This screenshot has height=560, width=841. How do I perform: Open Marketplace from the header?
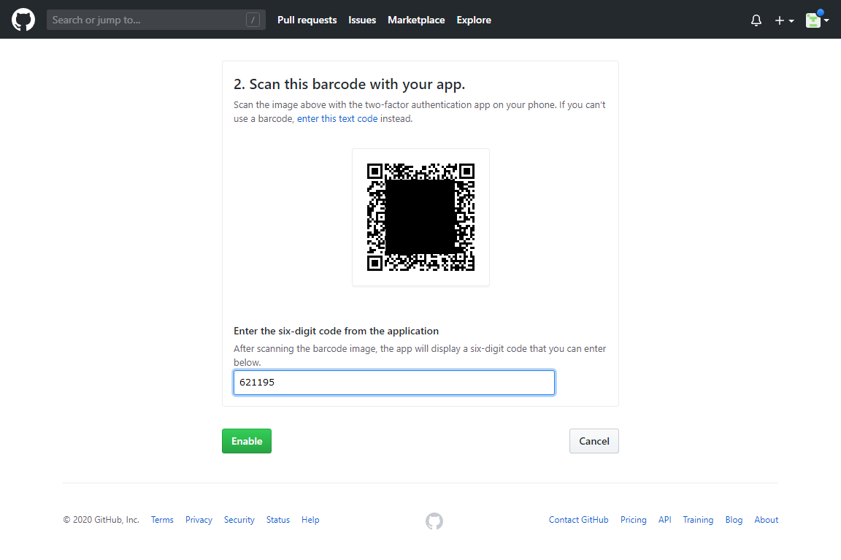416,20
